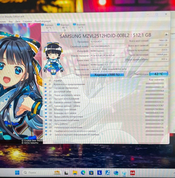Click the red AIDA64 taskbar icon
The width and height of the screenshot is (175, 178).
[x=132, y=173]
